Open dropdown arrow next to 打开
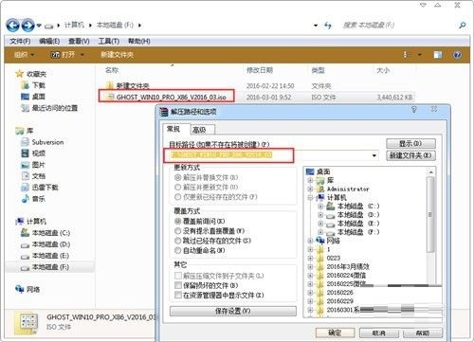 tap(82, 55)
